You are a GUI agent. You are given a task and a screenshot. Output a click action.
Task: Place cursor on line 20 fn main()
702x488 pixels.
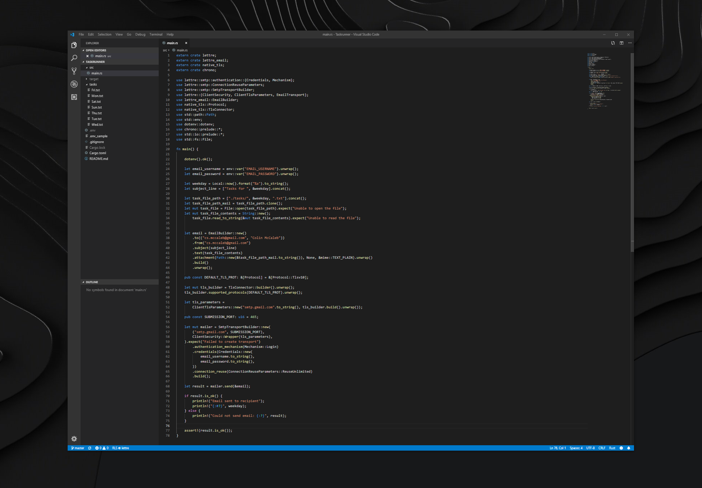pos(187,149)
